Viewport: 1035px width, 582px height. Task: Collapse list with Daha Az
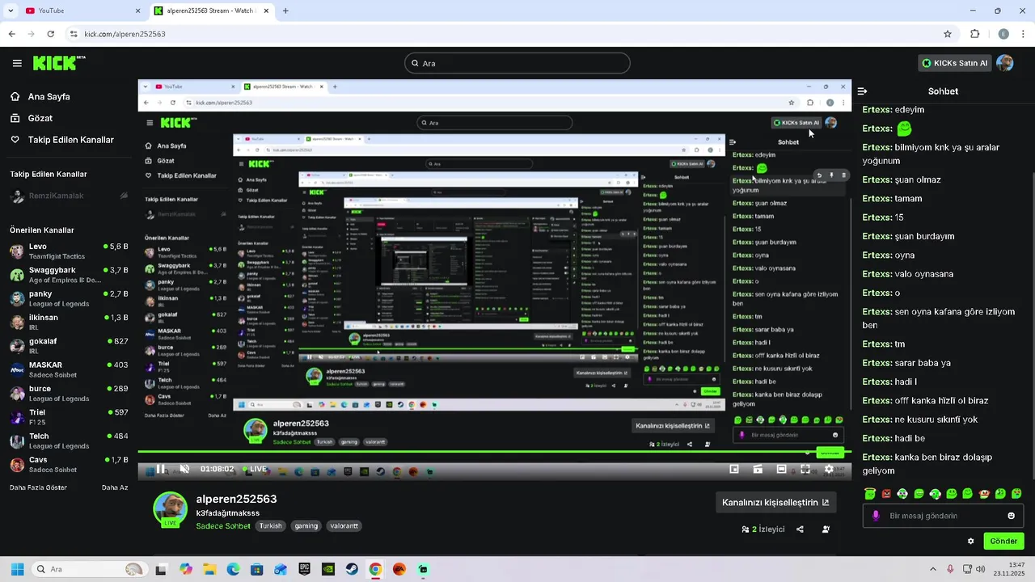point(115,487)
